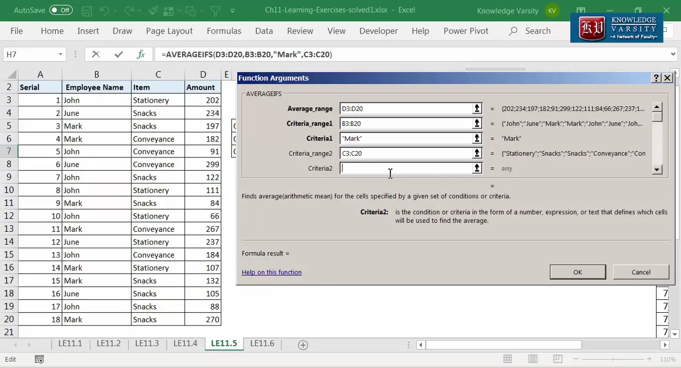
Task: Cancel the formula entry with X icon
Action: 96,54
